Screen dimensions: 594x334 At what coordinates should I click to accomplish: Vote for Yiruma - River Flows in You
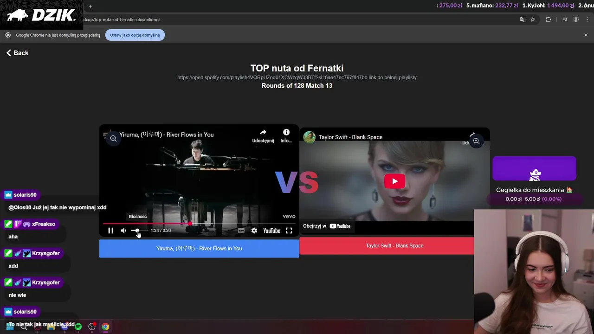199,248
